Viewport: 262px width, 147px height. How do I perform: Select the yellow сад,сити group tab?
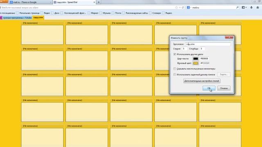point(38,18)
